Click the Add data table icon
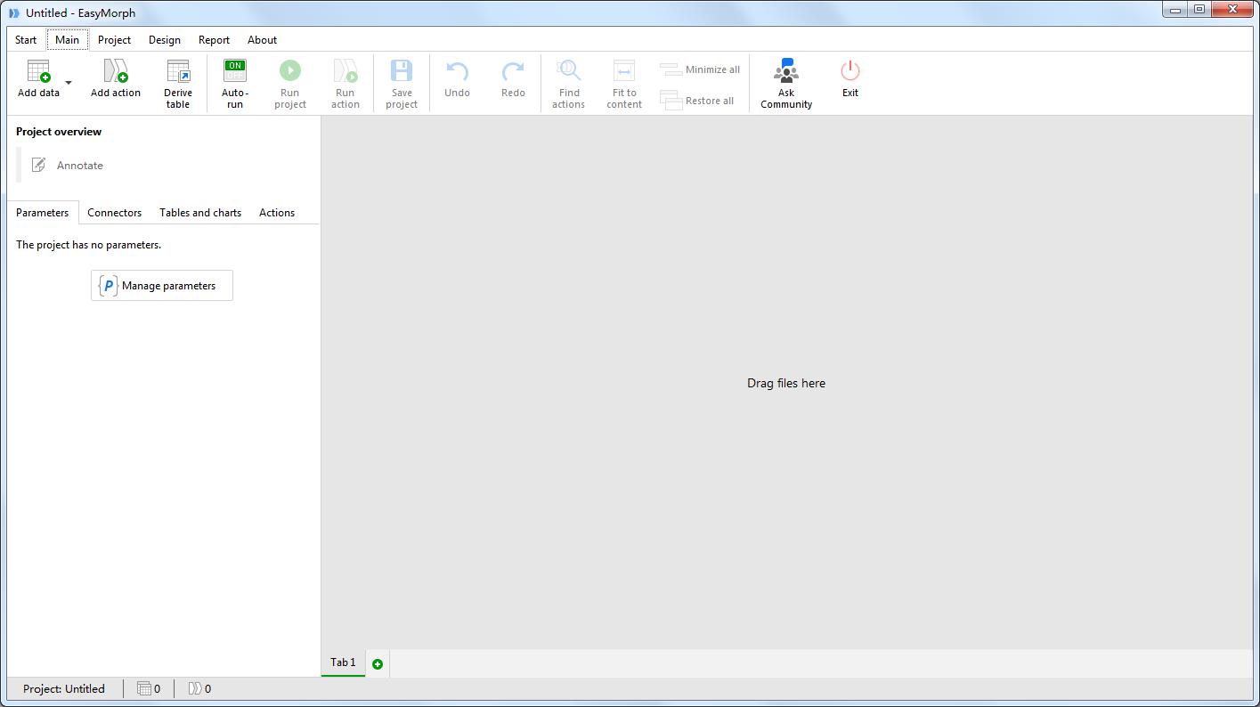Screen dimensions: 1260x707 click(x=38, y=71)
